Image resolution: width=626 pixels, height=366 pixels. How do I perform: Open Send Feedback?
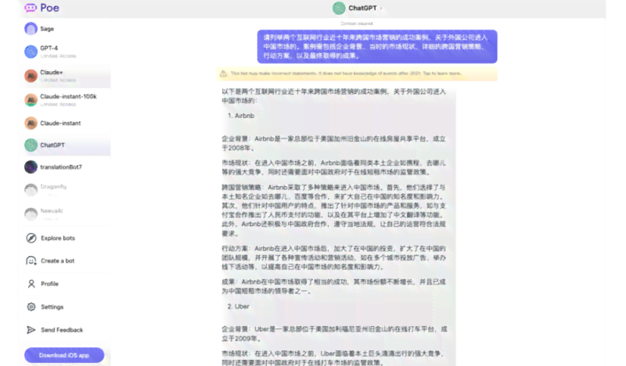(x=66, y=330)
